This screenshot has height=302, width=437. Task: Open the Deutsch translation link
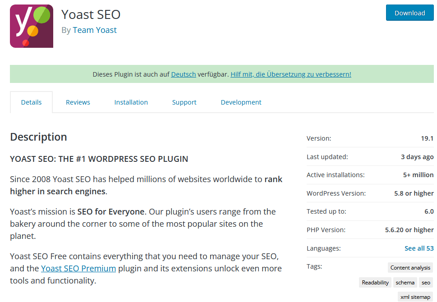(184, 74)
